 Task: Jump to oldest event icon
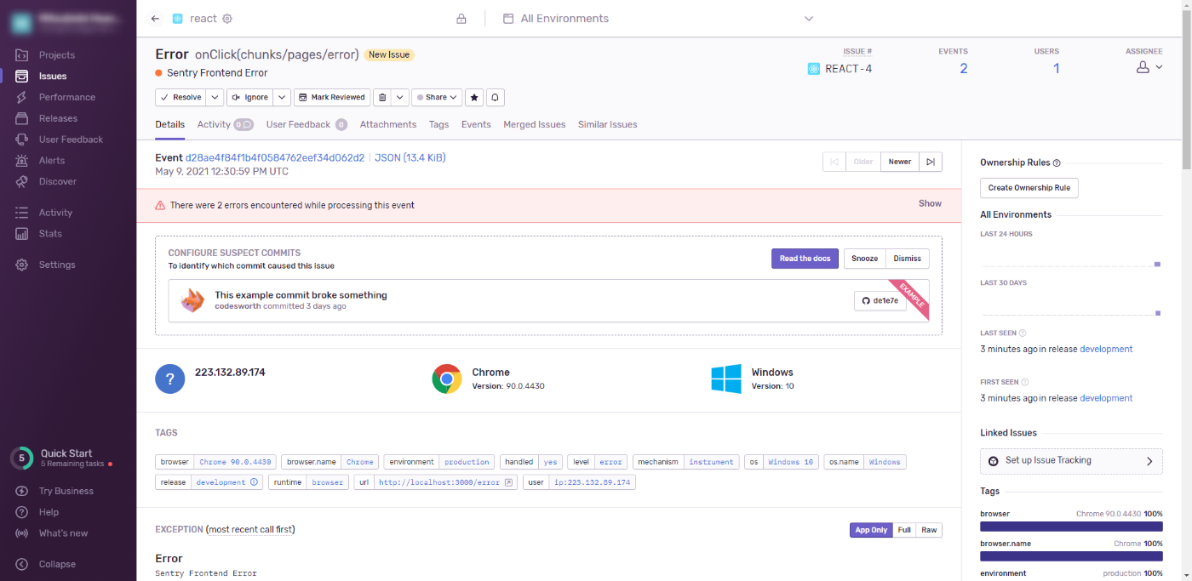[x=834, y=162]
